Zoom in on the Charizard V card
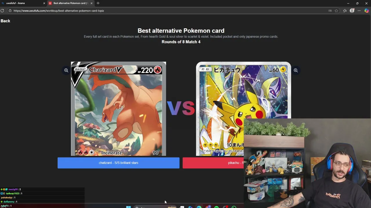This screenshot has height=208, width=371. (x=66, y=70)
